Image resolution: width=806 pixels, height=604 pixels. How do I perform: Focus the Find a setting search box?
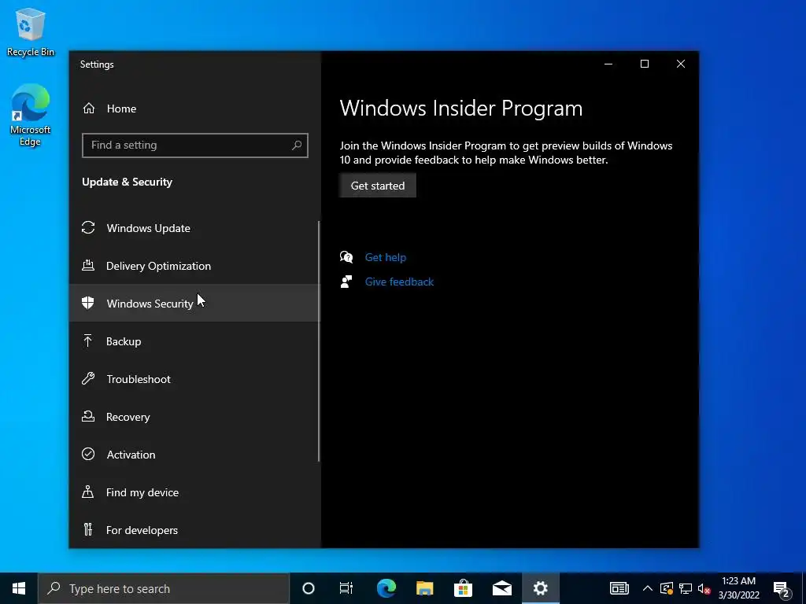[195, 145]
